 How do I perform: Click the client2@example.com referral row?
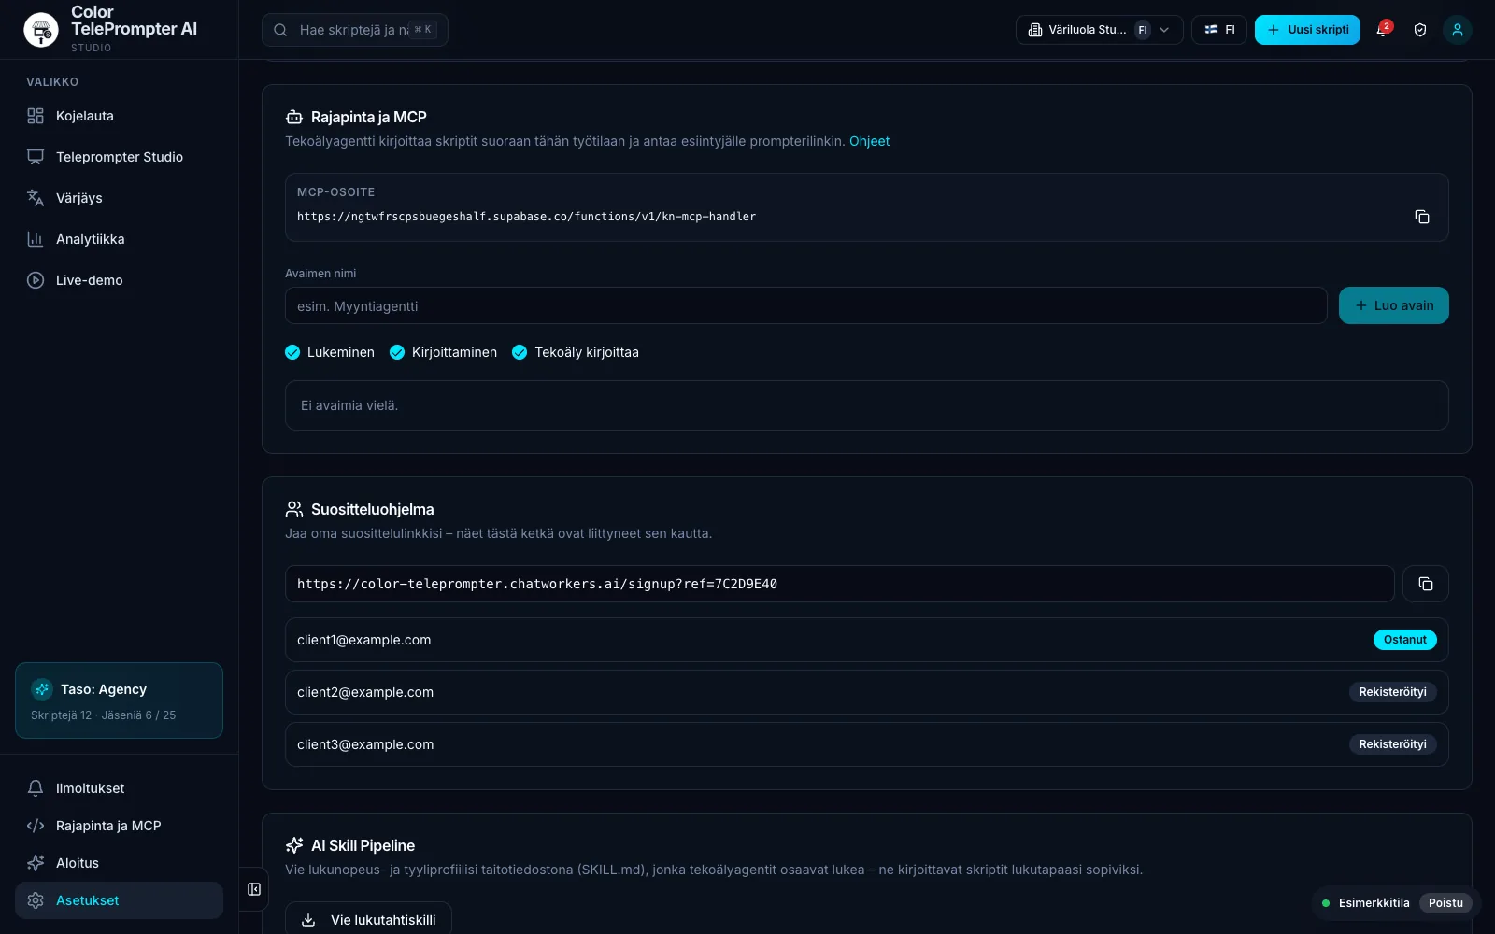(867, 692)
